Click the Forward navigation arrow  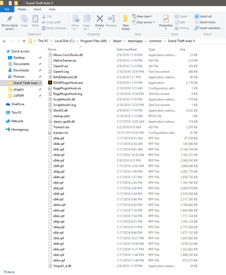[12, 41]
